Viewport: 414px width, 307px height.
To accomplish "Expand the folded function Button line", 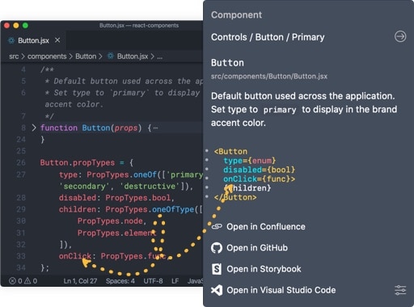I will pyautogui.click(x=34, y=128).
